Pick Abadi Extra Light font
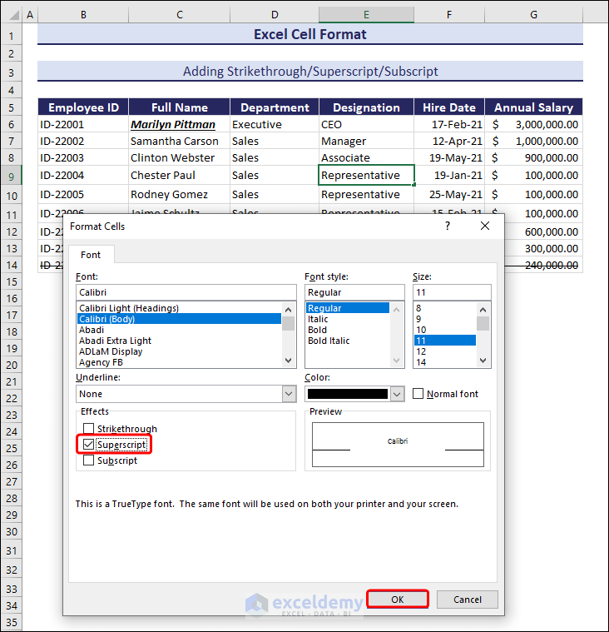 tap(179, 341)
